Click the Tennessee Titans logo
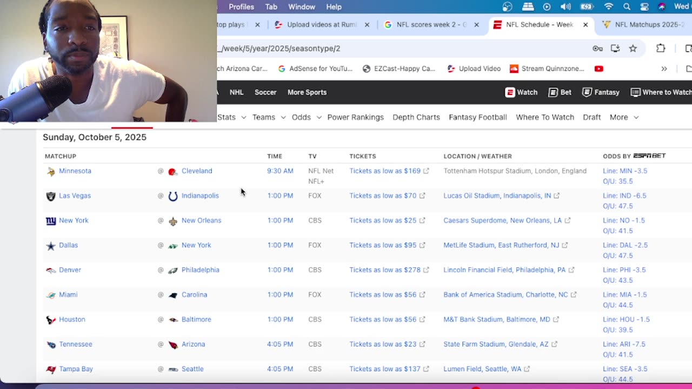692x389 pixels. coord(51,345)
